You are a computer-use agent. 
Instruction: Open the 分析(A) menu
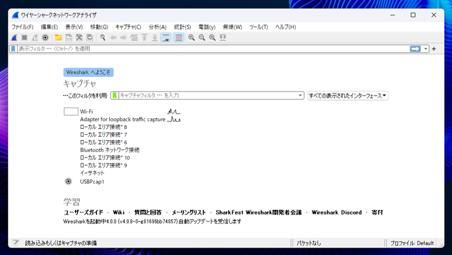pos(158,27)
